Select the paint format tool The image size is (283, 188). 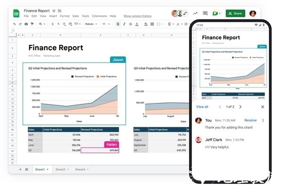[x=32, y=24]
